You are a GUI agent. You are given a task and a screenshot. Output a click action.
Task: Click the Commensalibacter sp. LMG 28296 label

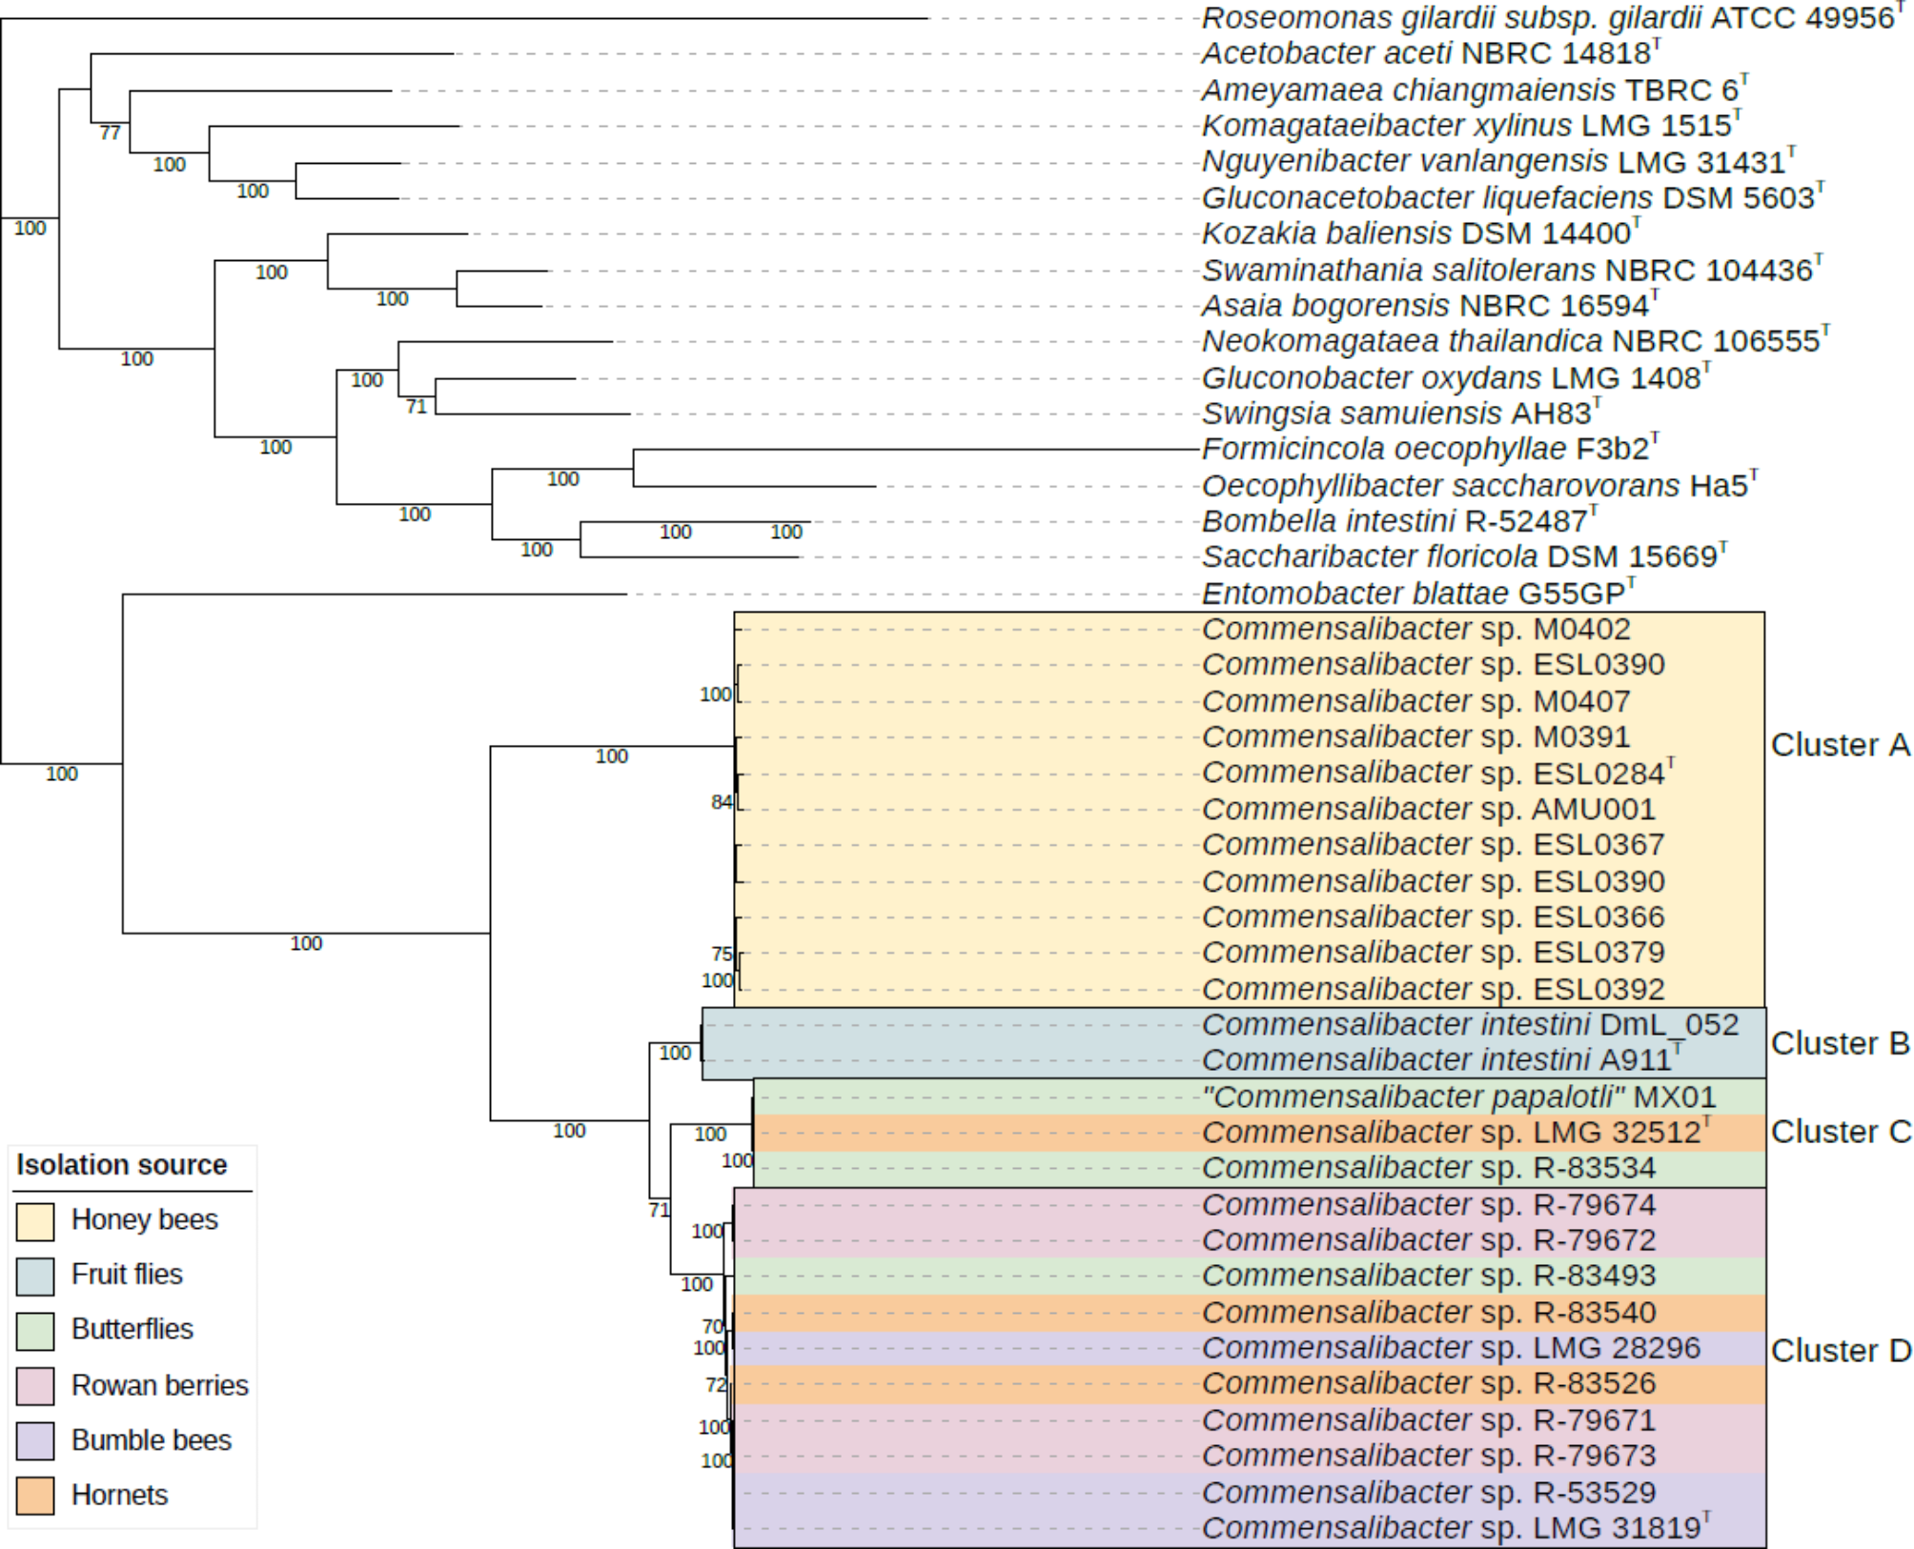[x=1451, y=1347]
